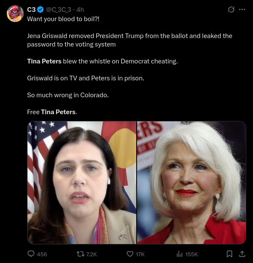Image resolution: width=253 pixels, height=263 pixels.
Task: Click the 155K views count
Action: pyautogui.click(x=192, y=255)
